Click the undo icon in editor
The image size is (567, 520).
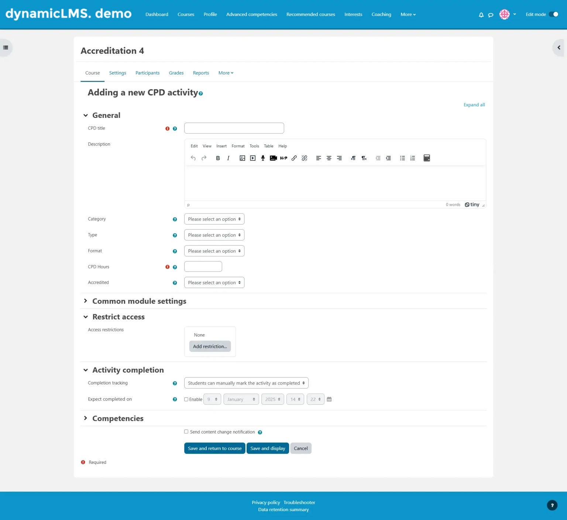(193, 158)
